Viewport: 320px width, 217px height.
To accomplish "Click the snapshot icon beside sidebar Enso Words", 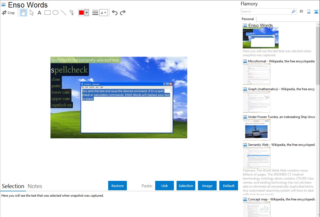I will 245,26.
